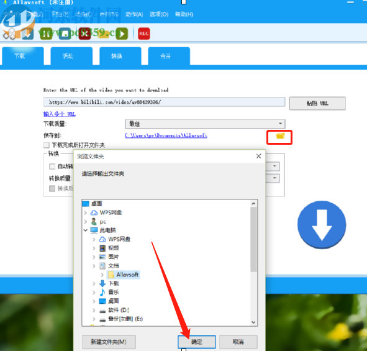
Task: Click the browse folder icon beside save path
Action: pos(280,136)
